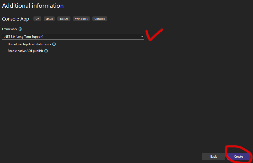The height and width of the screenshot is (163, 253).
Task: Enable the native AOT publish checkbox
Action: [4, 51]
